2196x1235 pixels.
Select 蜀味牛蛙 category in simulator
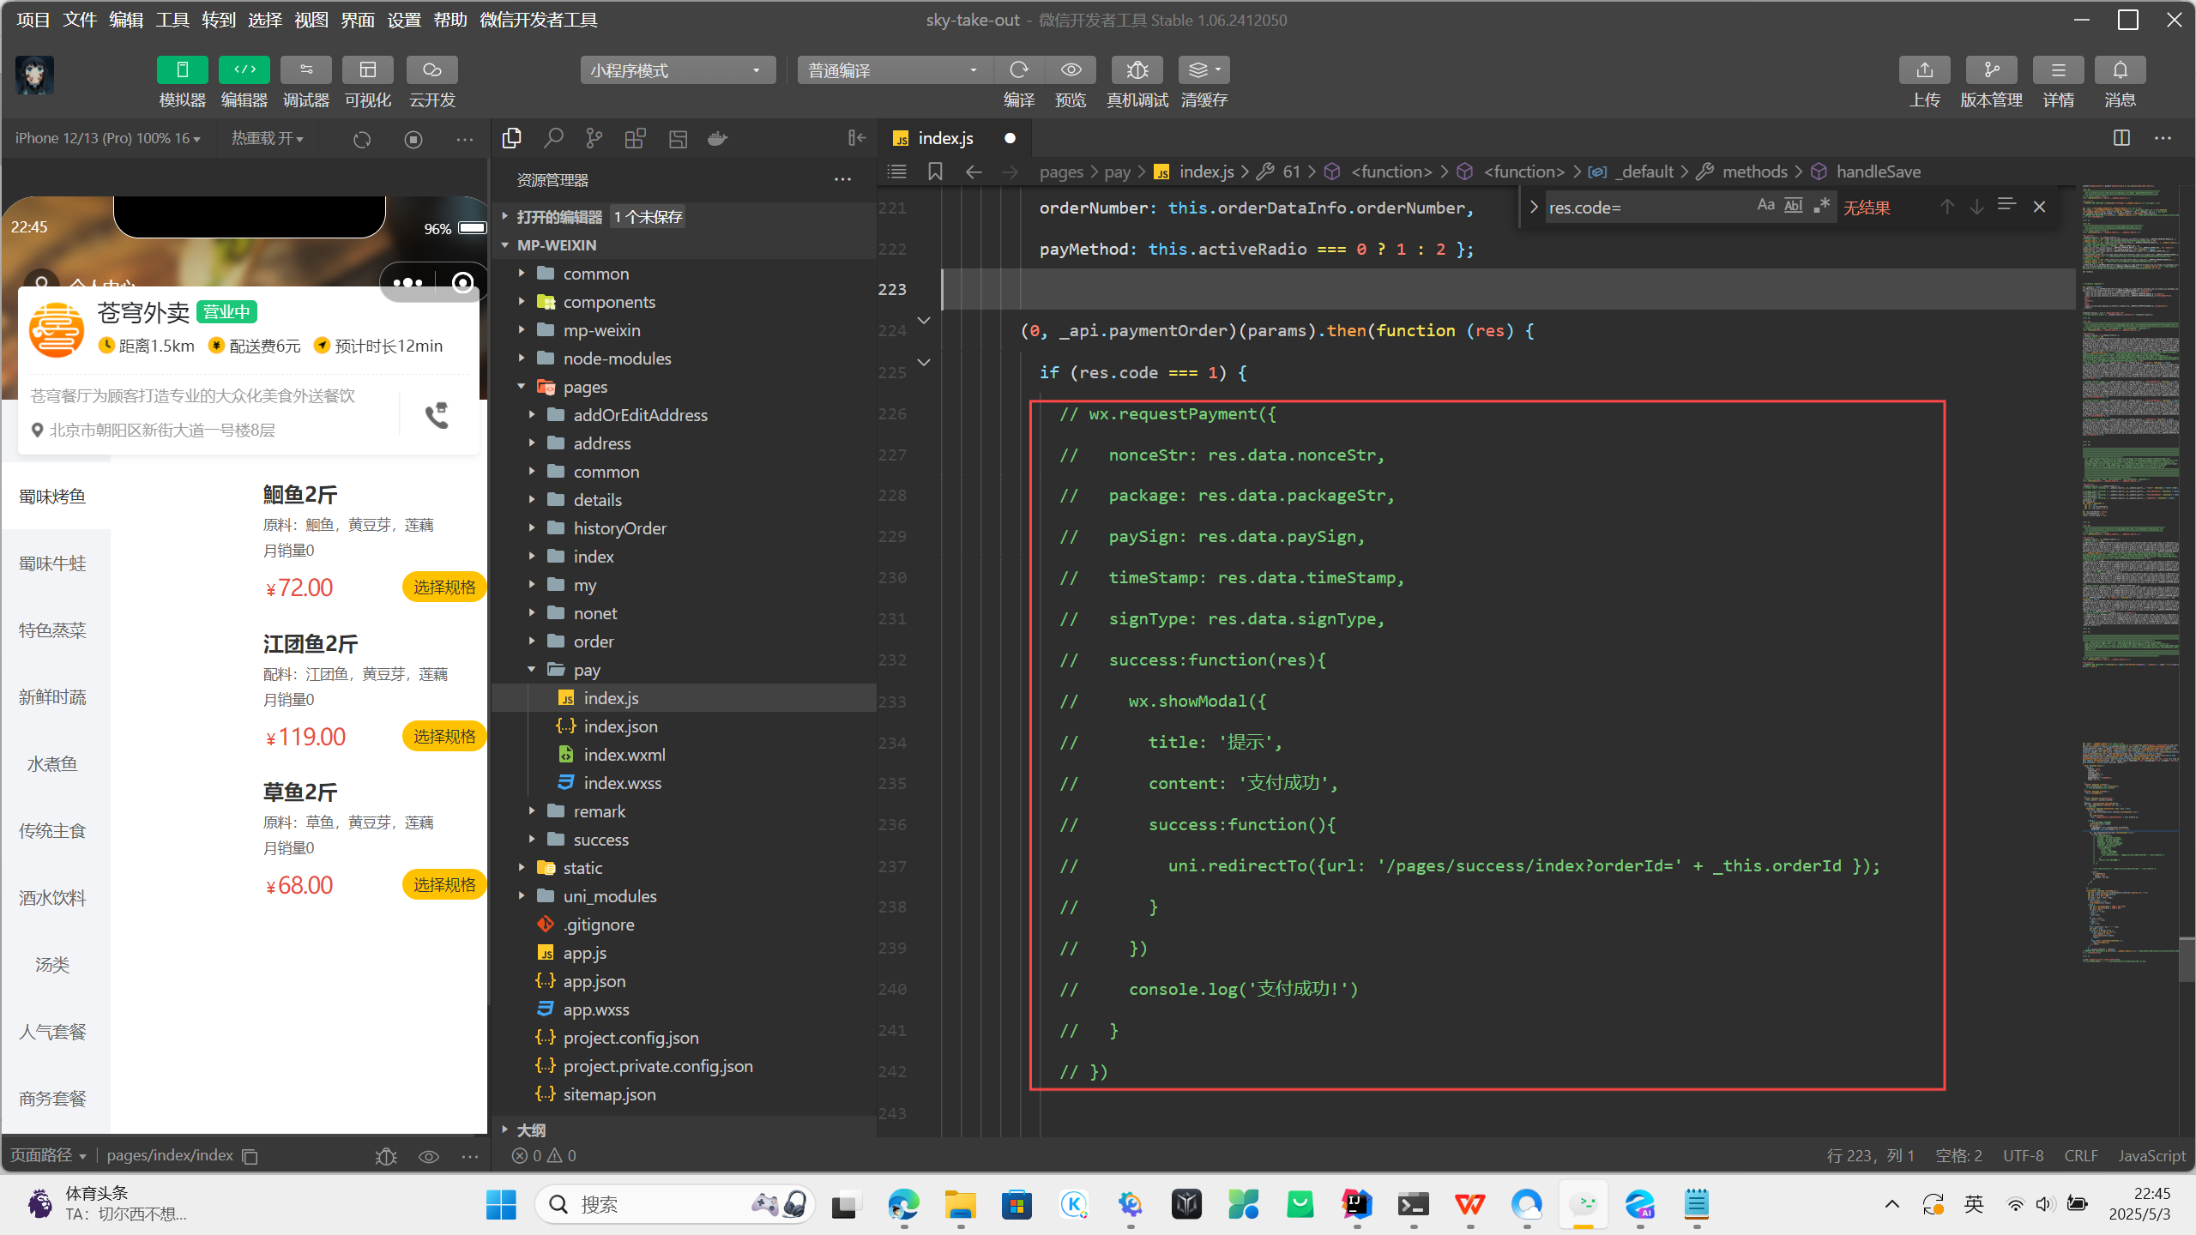tap(52, 563)
